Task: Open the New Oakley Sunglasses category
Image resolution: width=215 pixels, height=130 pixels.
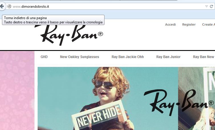Action: point(79,57)
